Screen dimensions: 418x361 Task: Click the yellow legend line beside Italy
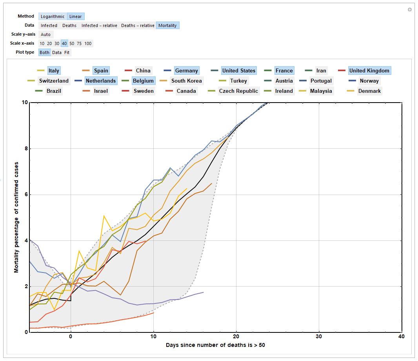click(41, 70)
